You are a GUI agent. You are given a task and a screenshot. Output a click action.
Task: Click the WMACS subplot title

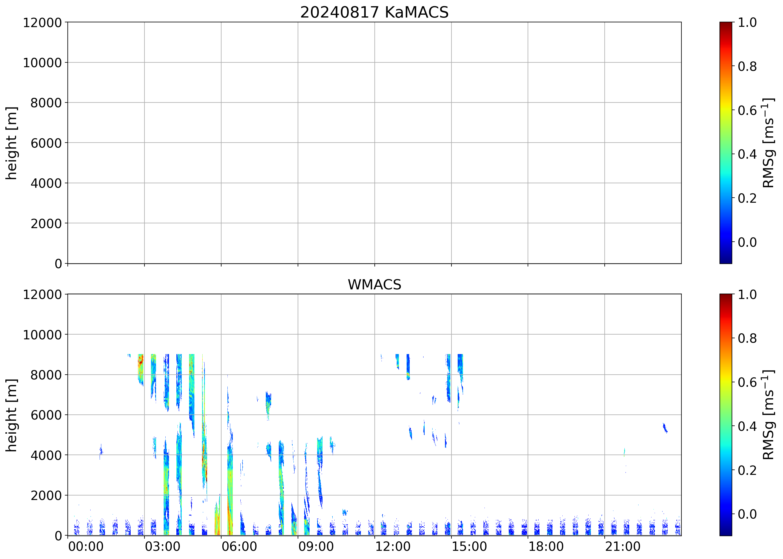pyautogui.click(x=374, y=285)
